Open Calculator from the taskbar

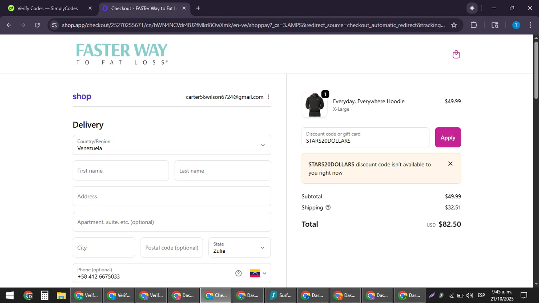click(45, 295)
